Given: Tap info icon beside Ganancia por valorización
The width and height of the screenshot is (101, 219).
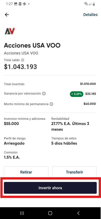Looking at the screenshot, I should point(44,93).
